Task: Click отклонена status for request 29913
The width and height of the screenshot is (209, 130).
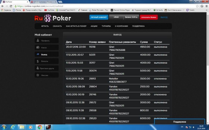Action: (160, 79)
